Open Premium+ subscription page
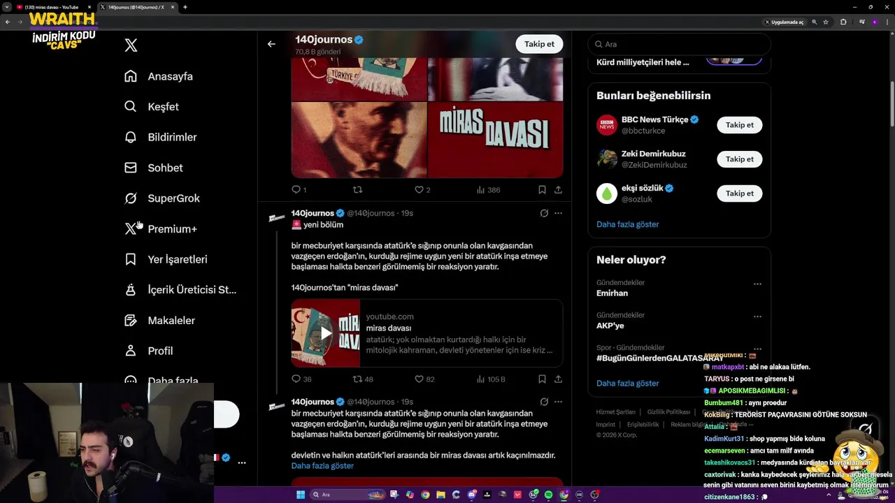Image resolution: width=895 pixels, height=503 pixels. pyautogui.click(x=160, y=229)
